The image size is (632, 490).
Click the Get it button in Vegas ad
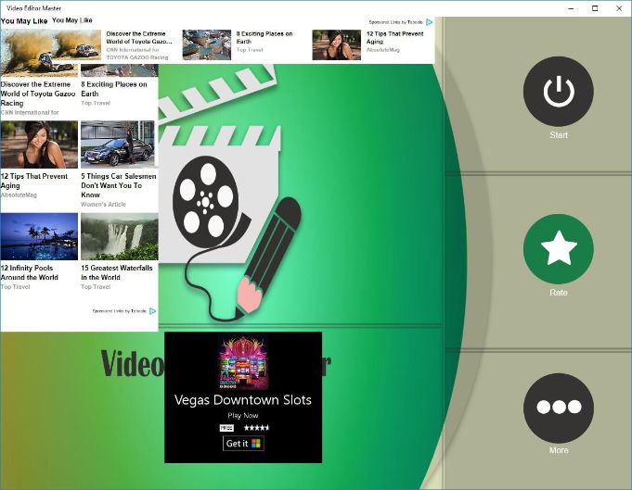coord(243,444)
